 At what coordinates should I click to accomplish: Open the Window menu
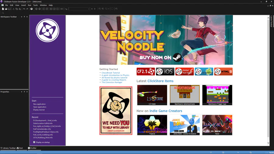coord(43,5)
